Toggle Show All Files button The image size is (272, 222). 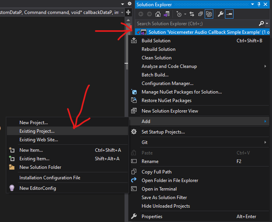209,14
